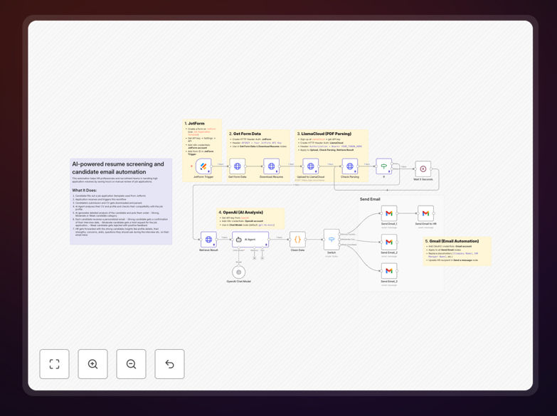Click the 'Wait 5 Seconds' node label
The height and width of the screenshot is (416, 557).
(x=423, y=179)
